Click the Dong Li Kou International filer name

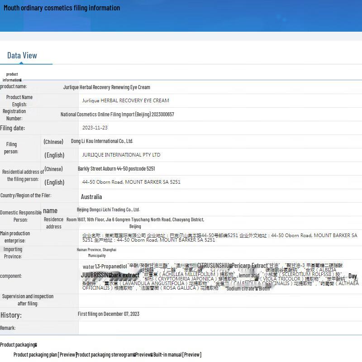pos(102,141)
